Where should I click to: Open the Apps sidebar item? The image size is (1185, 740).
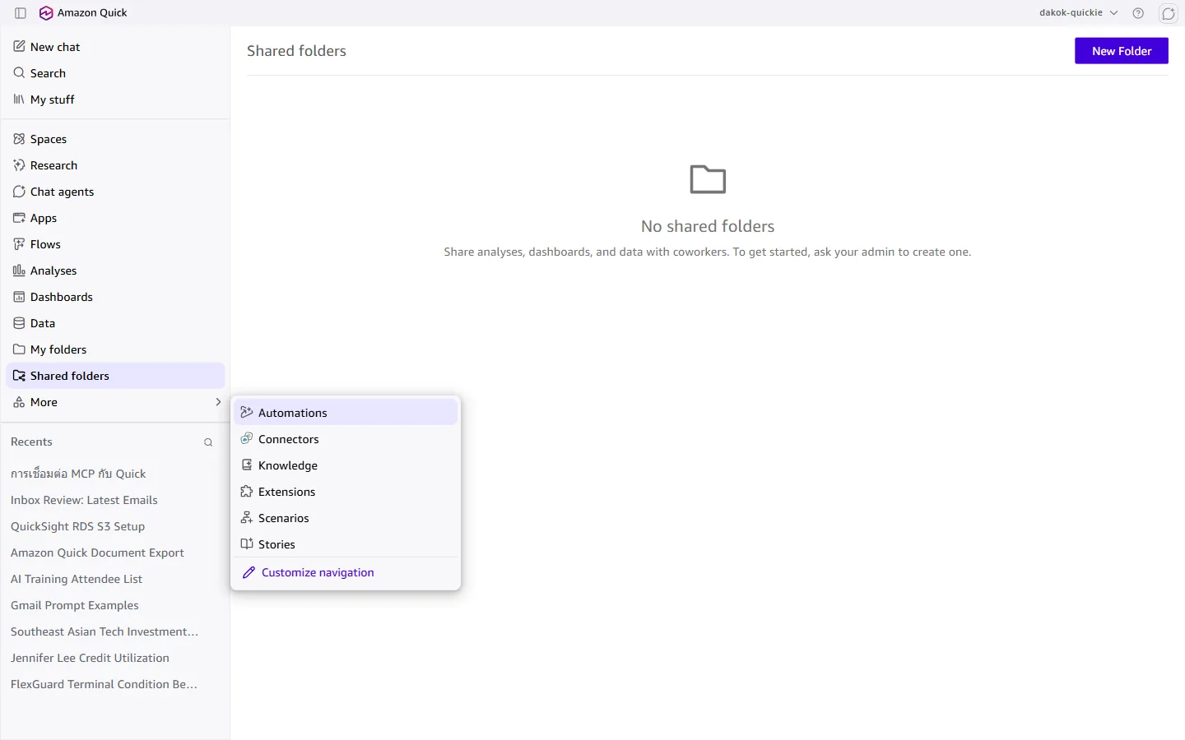pos(115,218)
